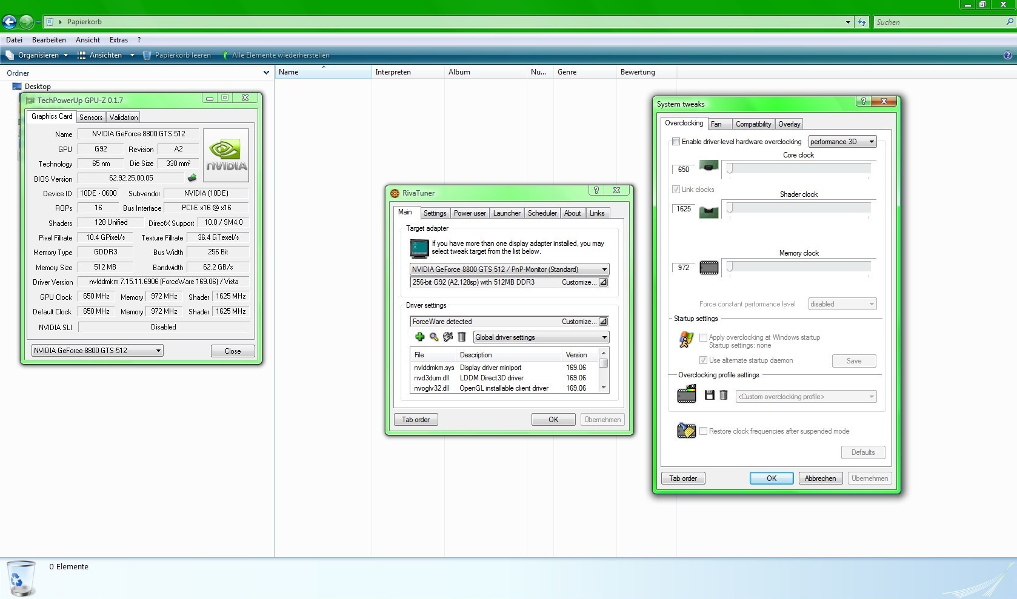Enable driver-level hardware overclocking checkbox
Image resolution: width=1017 pixels, height=599 pixels.
pyautogui.click(x=676, y=142)
